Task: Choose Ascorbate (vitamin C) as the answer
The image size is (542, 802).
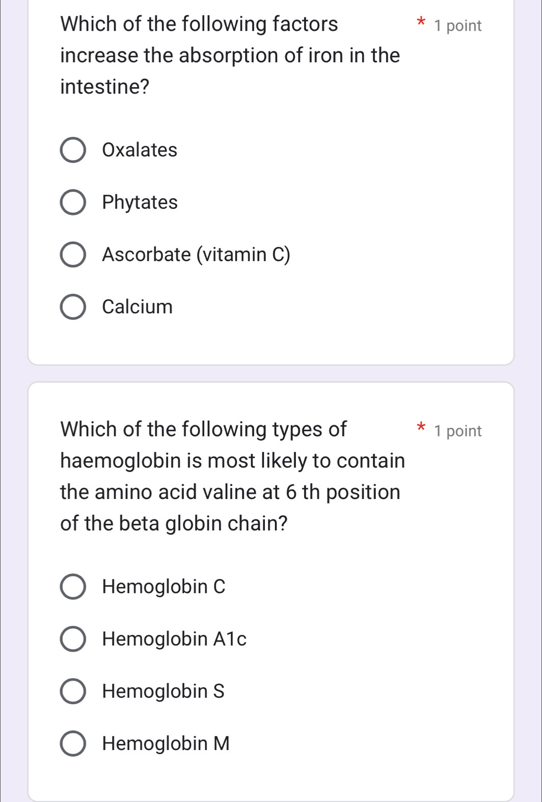Action: [73, 255]
